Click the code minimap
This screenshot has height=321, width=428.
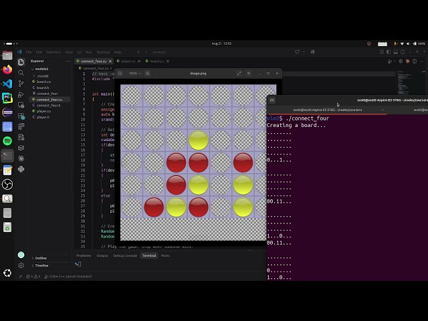tap(404, 83)
